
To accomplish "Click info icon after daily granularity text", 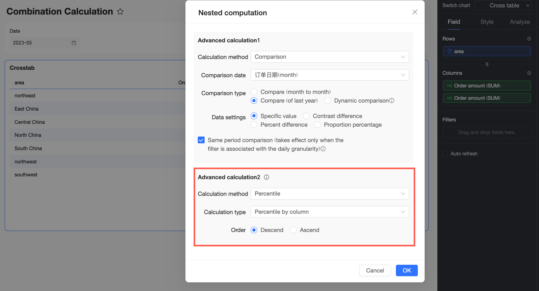I will [323, 149].
